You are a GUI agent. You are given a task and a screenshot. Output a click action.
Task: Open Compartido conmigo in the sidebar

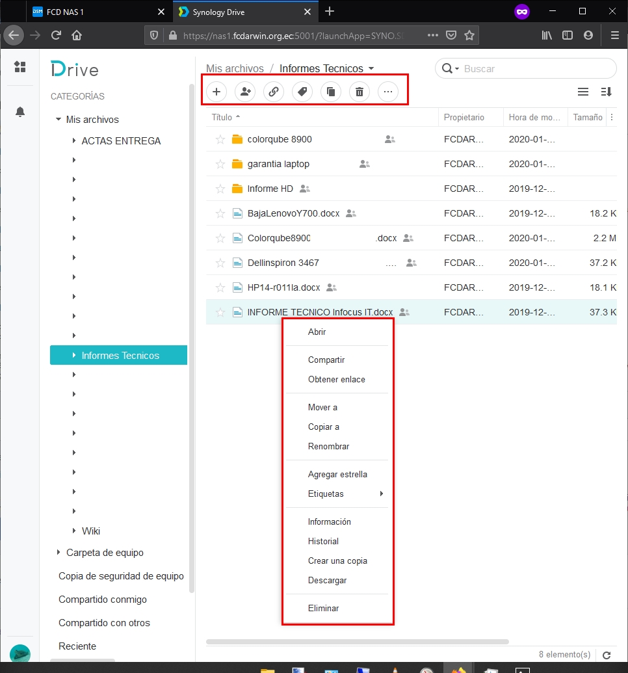click(103, 599)
